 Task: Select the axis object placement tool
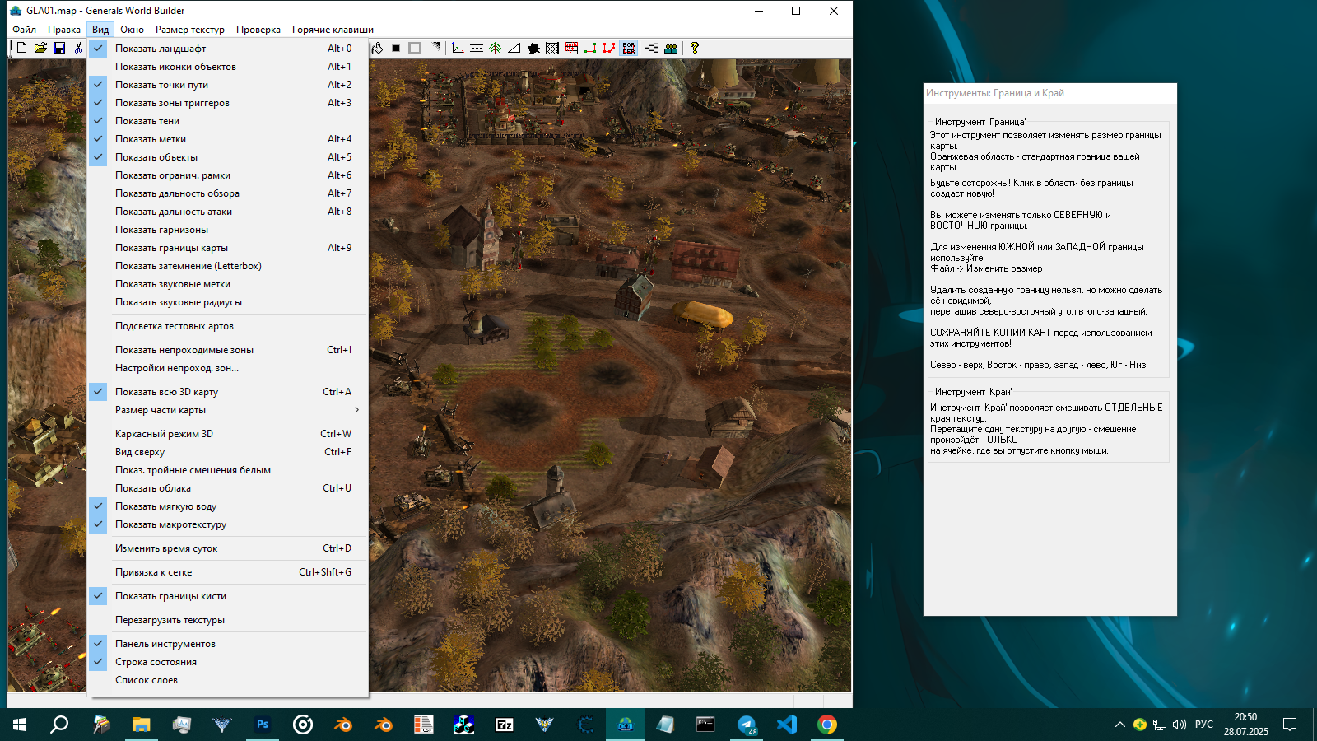click(458, 48)
